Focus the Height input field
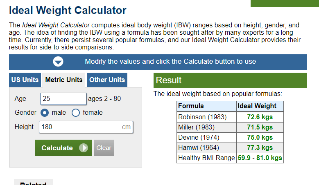This screenshot has height=185, width=319. click(86, 127)
